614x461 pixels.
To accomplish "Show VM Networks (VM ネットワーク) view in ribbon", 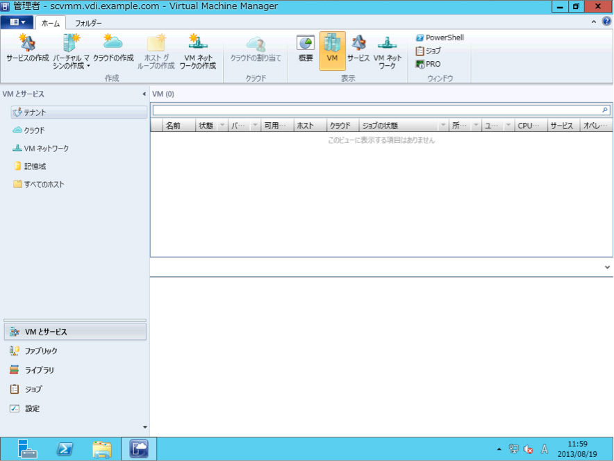I will click(388, 51).
